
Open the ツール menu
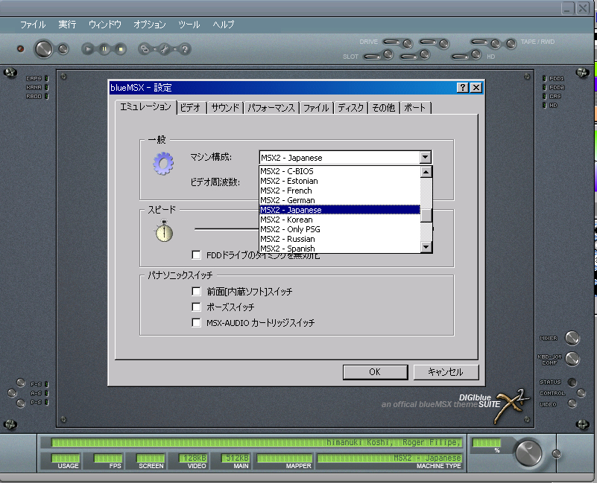189,25
